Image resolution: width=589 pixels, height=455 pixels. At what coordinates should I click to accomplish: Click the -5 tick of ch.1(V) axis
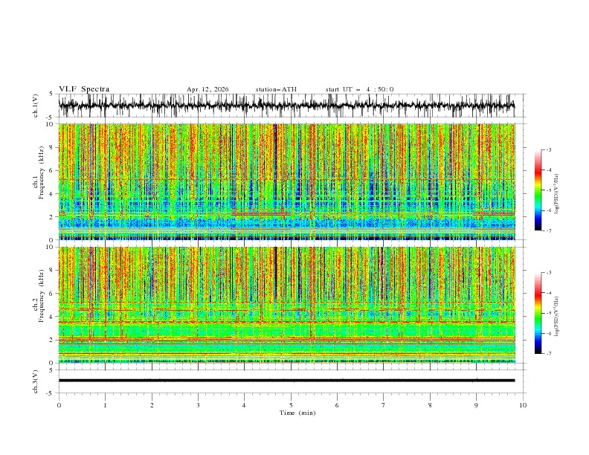pos(50,117)
